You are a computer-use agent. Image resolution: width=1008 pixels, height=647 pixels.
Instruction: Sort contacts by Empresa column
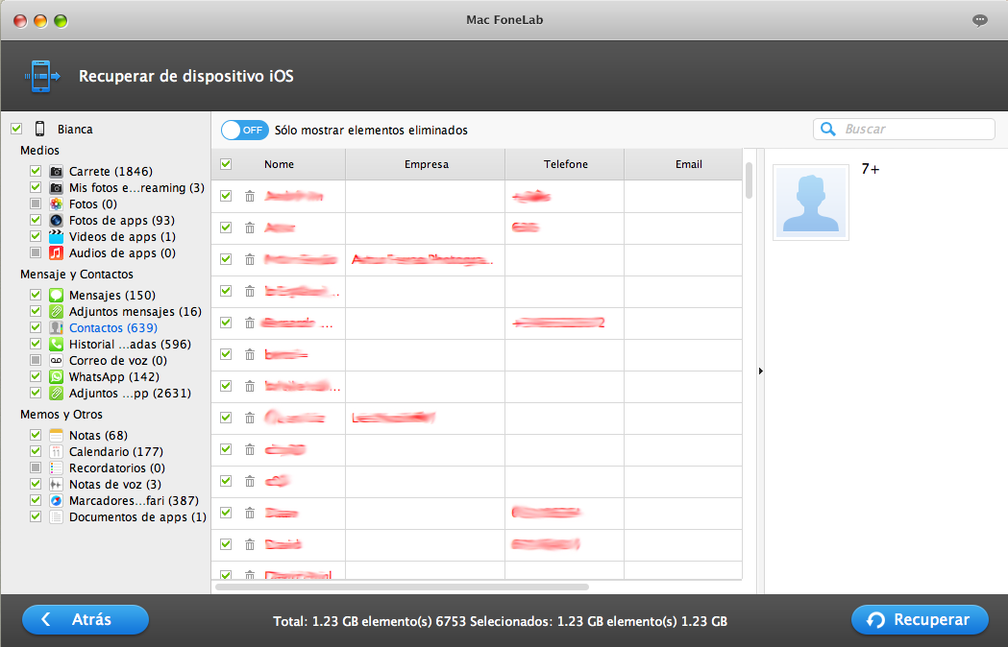click(x=427, y=164)
